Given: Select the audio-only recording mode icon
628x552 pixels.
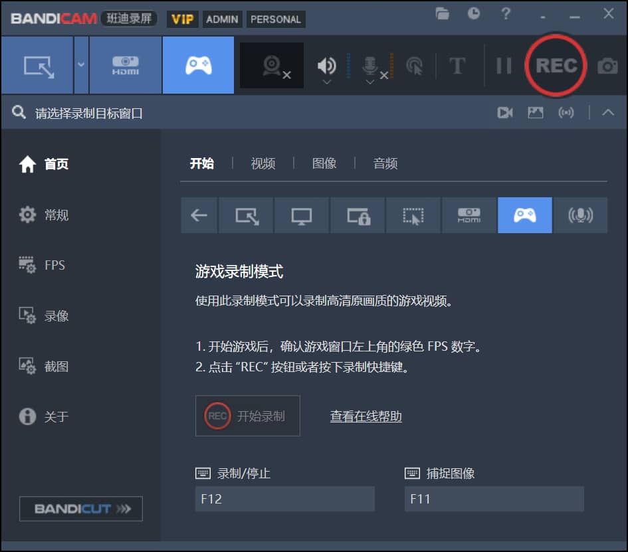Looking at the screenshot, I should [580, 216].
